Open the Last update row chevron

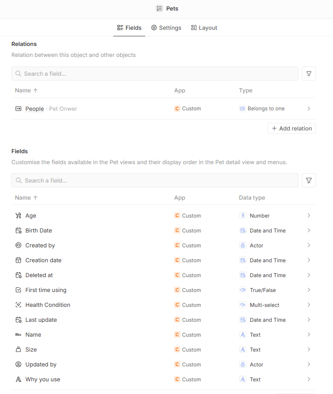click(309, 320)
